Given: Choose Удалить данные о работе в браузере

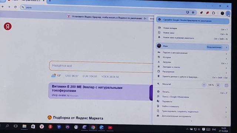Looking at the screenshot, I should click(x=192, y=77).
